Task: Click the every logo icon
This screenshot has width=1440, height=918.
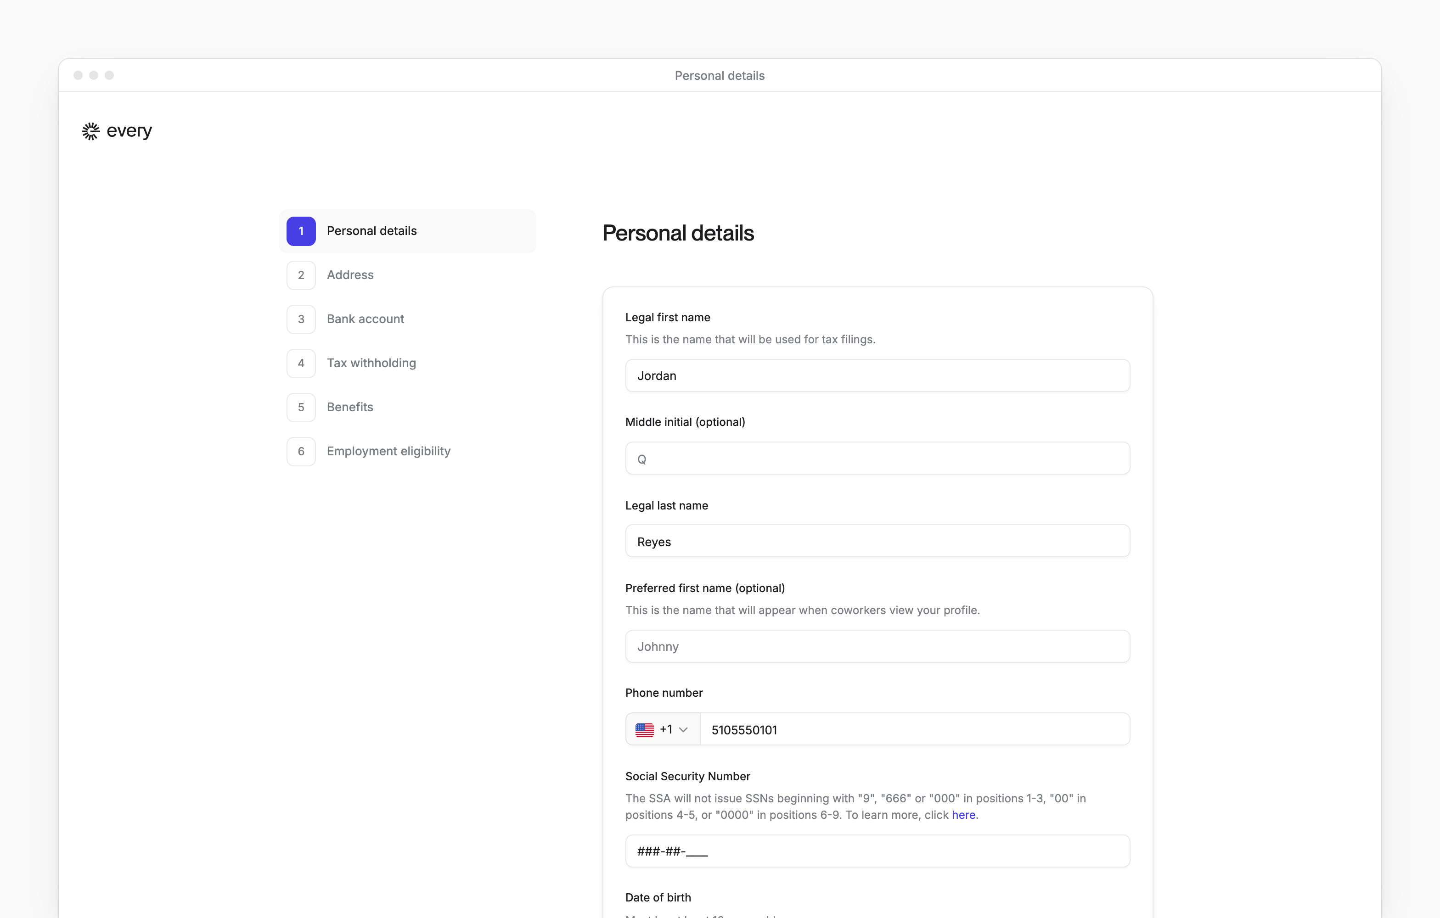Action: [91, 131]
